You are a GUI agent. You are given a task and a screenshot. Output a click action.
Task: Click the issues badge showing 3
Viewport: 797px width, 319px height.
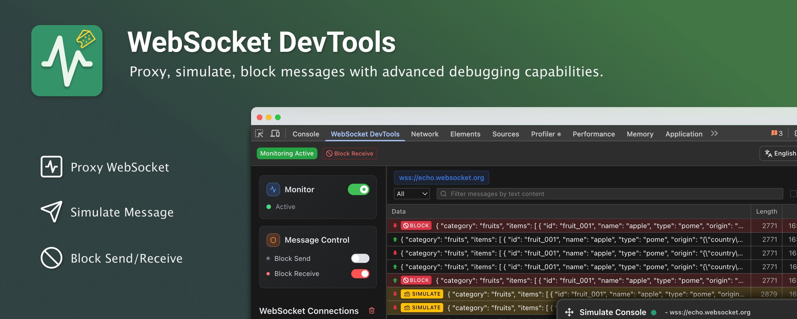(777, 134)
